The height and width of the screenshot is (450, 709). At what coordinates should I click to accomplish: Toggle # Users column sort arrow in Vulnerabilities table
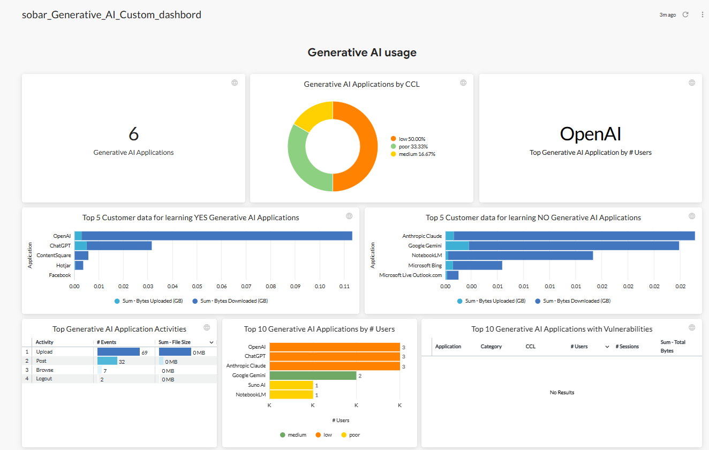tap(607, 347)
